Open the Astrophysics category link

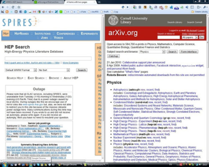coord(120,90)
